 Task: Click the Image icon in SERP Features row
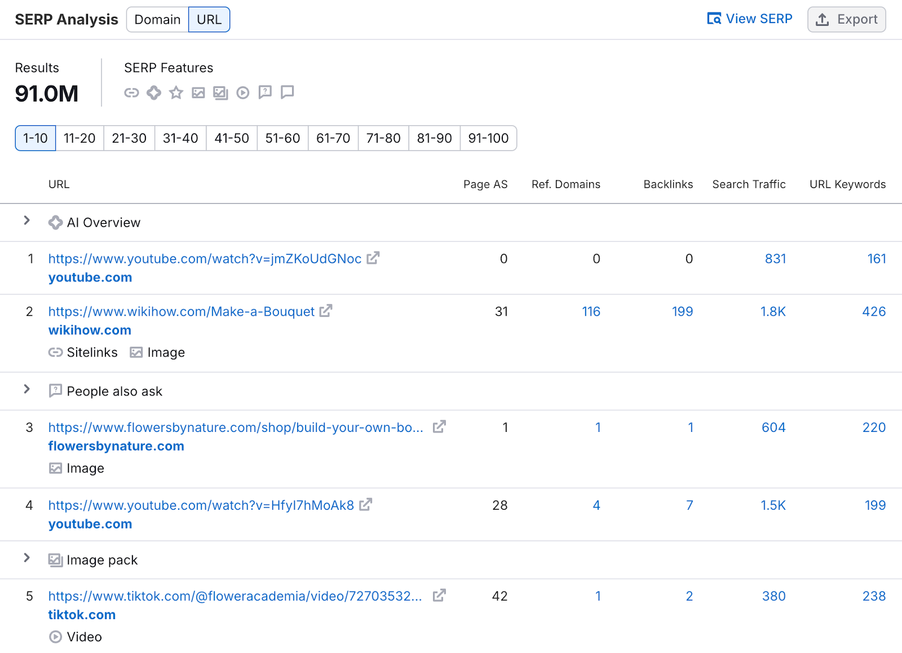pyautogui.click(x=198, y=92)
